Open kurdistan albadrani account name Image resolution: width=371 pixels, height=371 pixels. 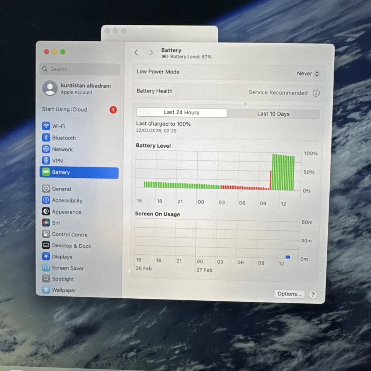(x=86, y=86)
